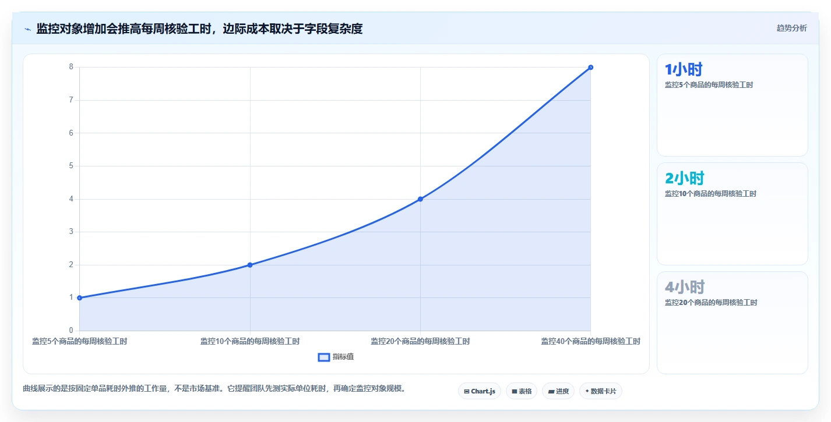Select the 表格 tag
The height and width of the screenshot is (422, 831).
point(522,391)
